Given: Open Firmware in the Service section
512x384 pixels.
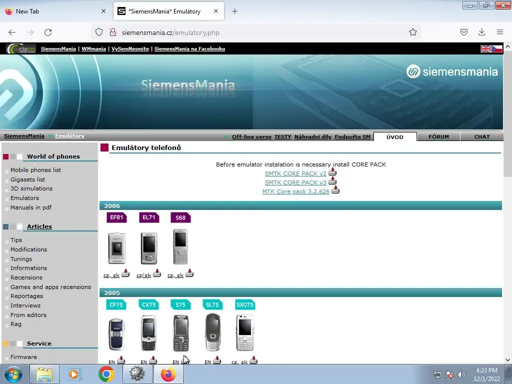Looking at the screenshot, I should tap(23, 357).
